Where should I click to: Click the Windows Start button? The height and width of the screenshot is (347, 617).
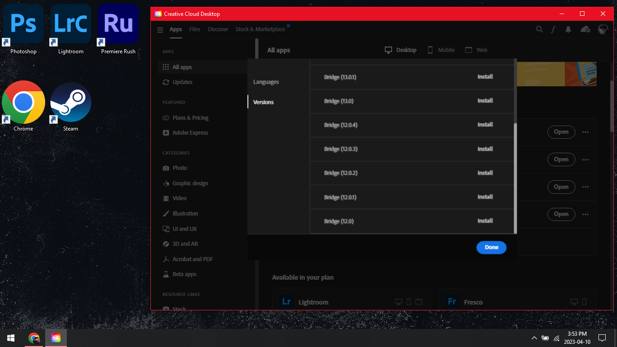pos(11,338)
